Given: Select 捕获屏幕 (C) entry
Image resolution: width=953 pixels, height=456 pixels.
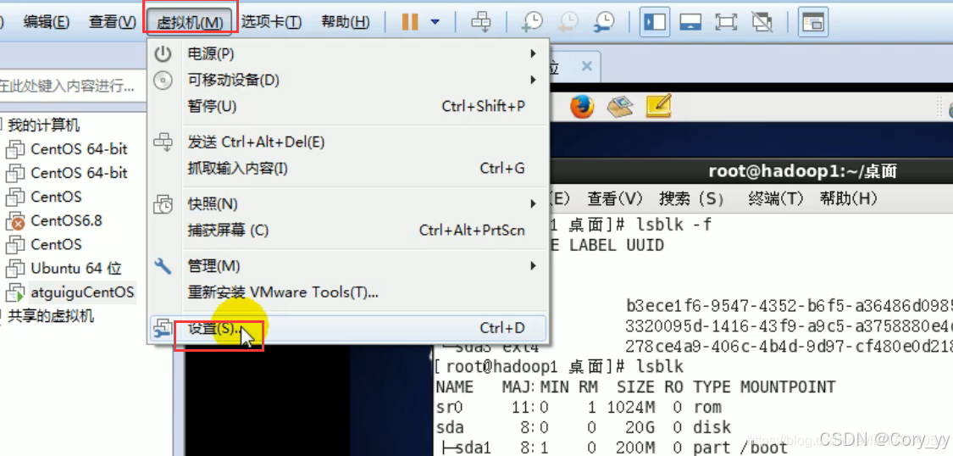Looking at the screenshot, I should coord(347,231).
